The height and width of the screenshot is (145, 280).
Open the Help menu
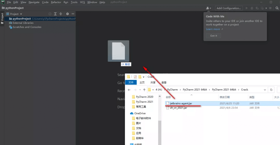[102, 2]
